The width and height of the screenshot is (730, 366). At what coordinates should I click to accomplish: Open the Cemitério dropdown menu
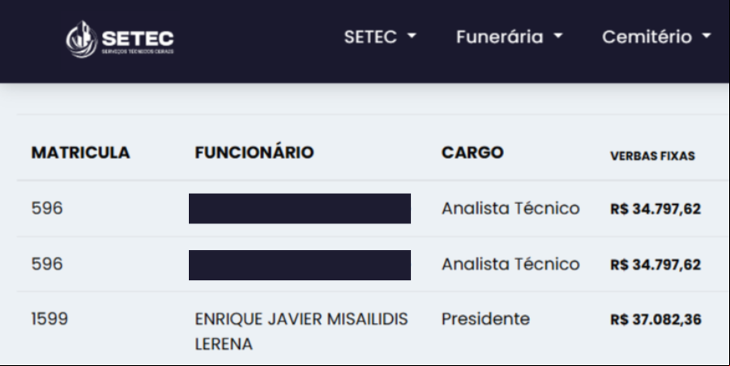click(656, 36)
